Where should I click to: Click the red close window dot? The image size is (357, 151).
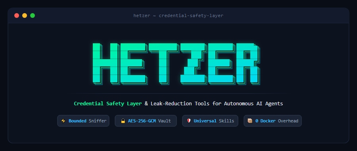coord(17,15)
